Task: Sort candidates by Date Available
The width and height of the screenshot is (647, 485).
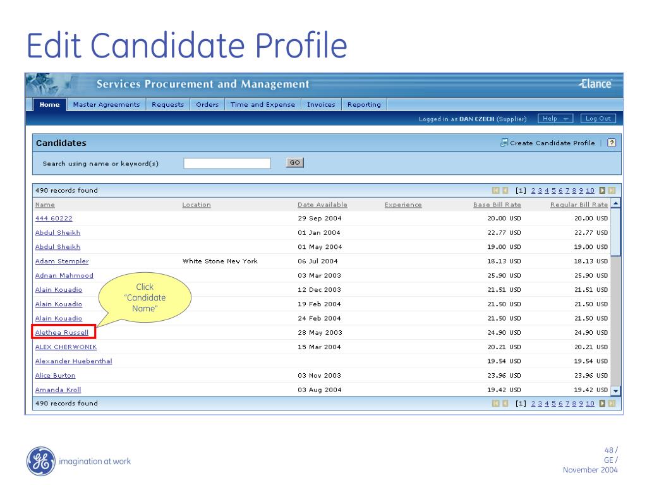Action: [x=322, y=205]
